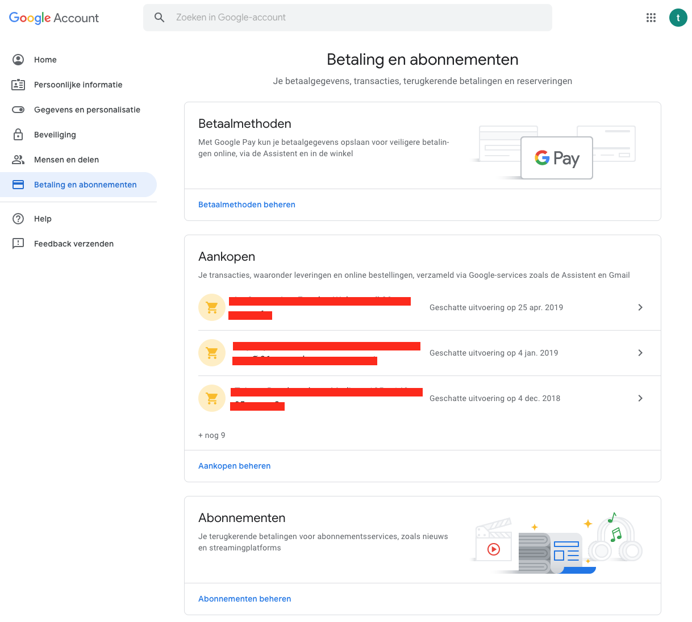
Task: Expand the purchase dated 25 apr. 2019
Action: [640, 307]
